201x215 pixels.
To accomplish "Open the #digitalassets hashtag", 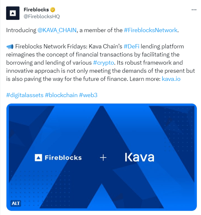I will [x=25, y=95].
